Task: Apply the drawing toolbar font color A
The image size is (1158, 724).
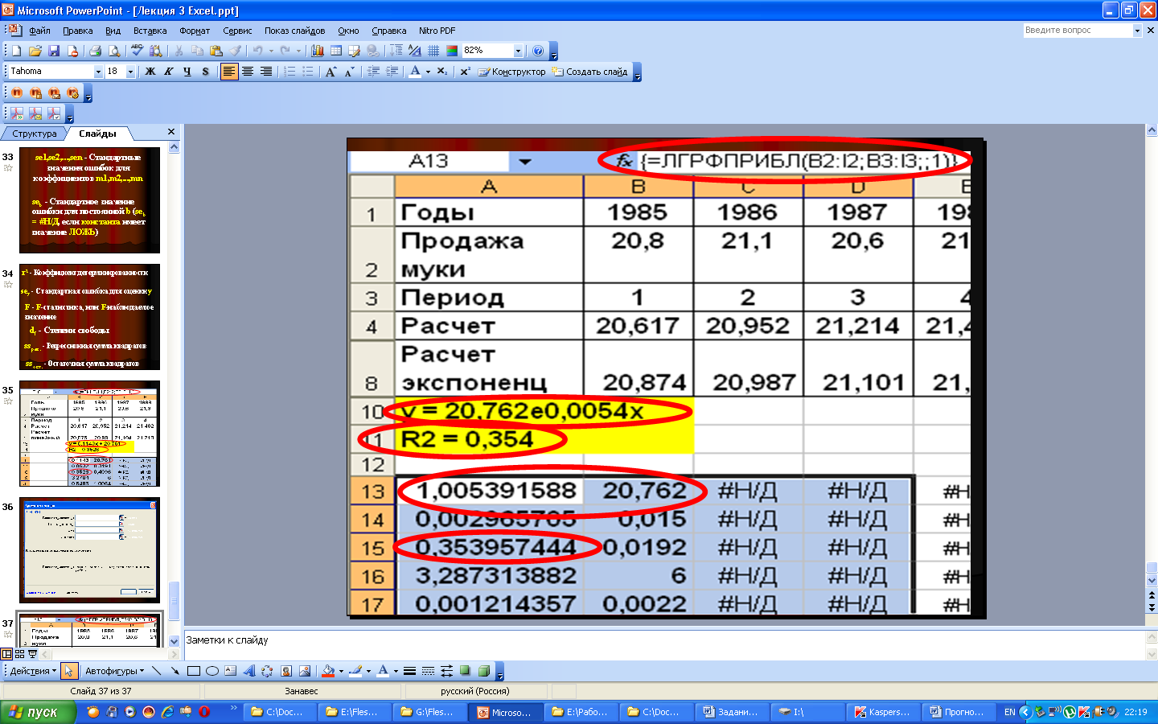Action: (383, 671)
